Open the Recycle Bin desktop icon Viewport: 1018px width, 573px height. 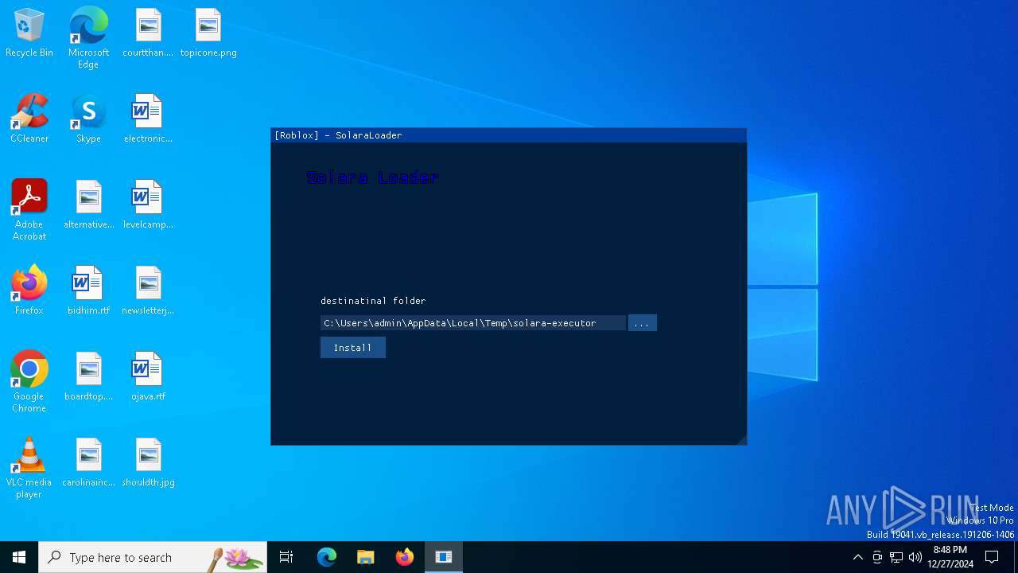pos(29,33)
